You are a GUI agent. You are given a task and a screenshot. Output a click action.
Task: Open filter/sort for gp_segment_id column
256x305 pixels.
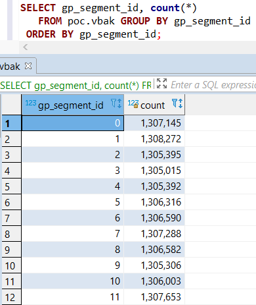[x=116, y=103]
